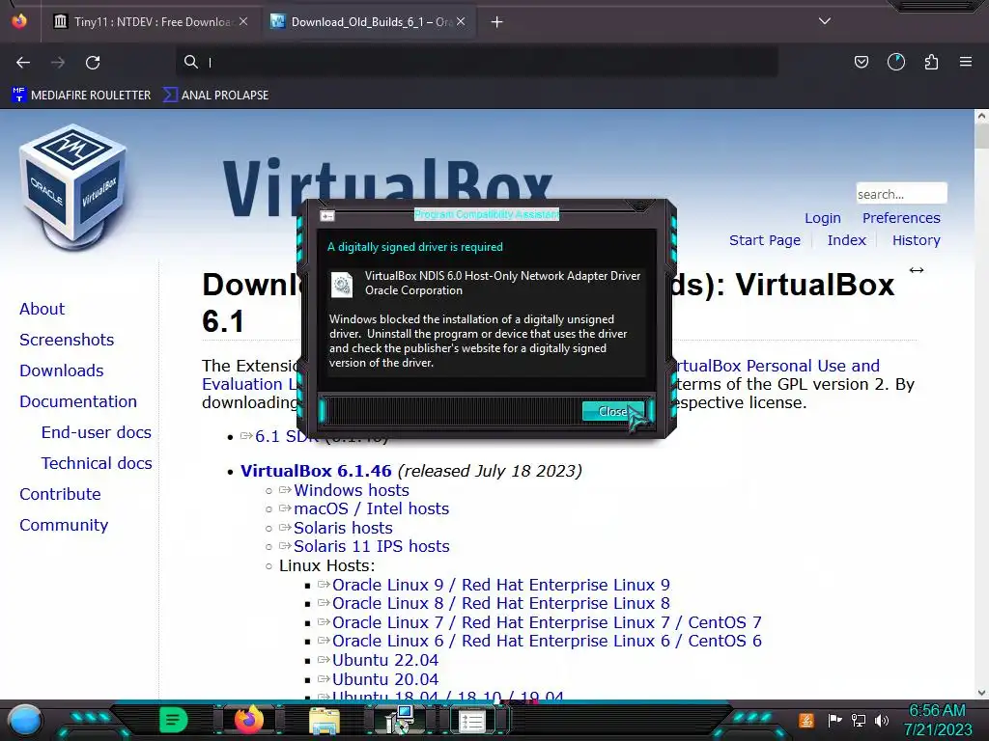The image size is (989, 741).
Task: Open Oracle Linux 7 / CentOS 7 link
Action: coord(547,622)
